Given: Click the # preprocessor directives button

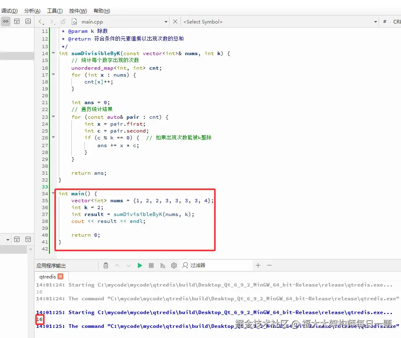Looking at the screenshot, I should (385, 22).
